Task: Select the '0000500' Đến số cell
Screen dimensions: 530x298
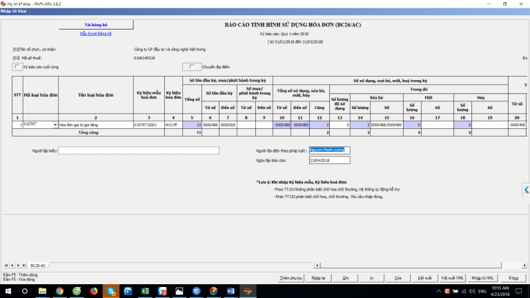Action: [228, 125]
